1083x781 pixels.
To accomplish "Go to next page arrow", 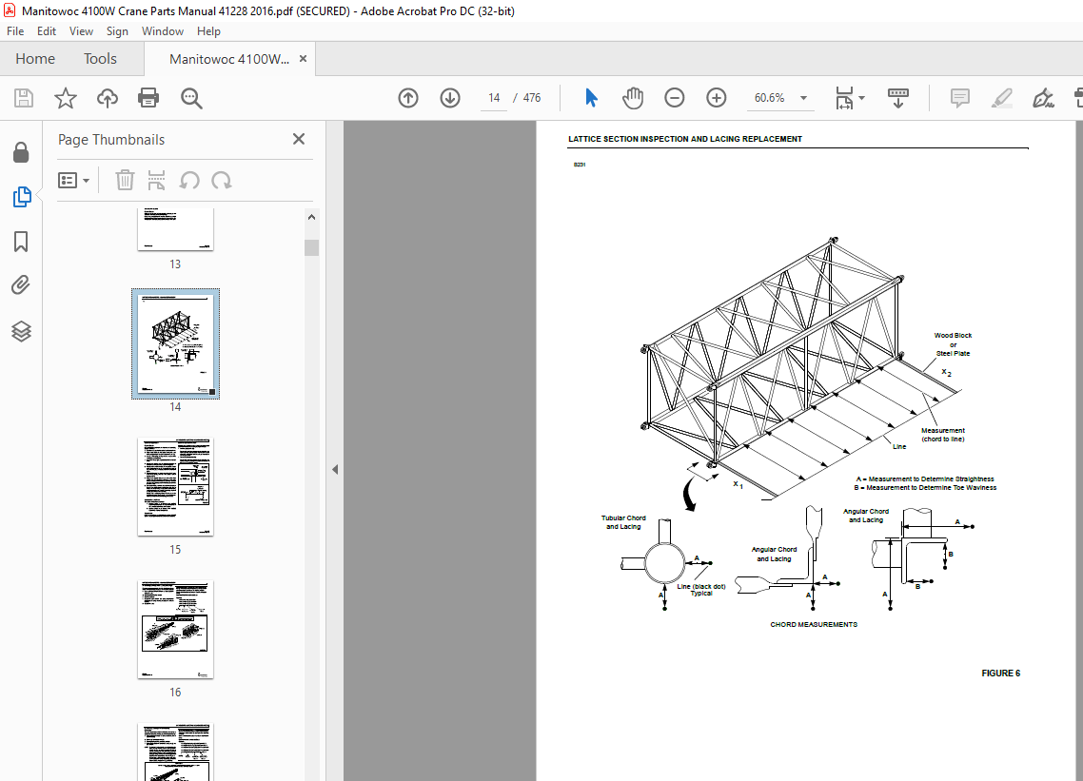I will click(449, 98).
